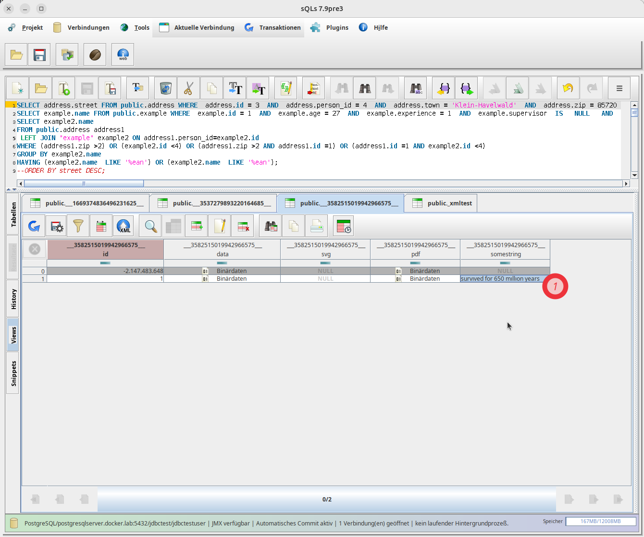The image size is (644, 537).
Task: Open SQL file via editor folder icon
Action: [41, 88]
